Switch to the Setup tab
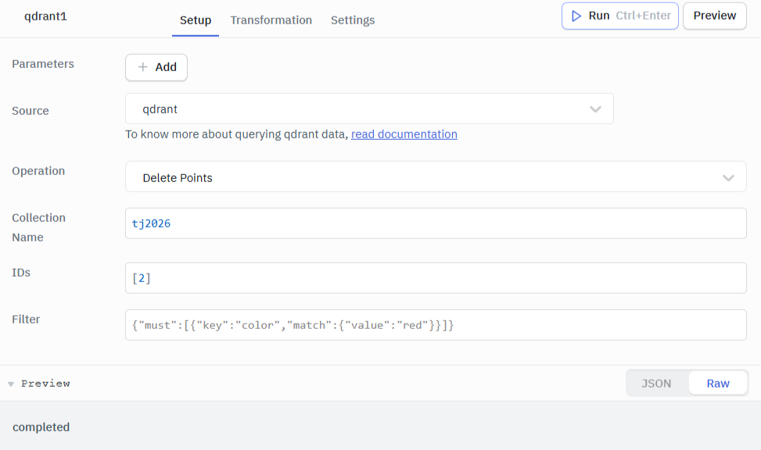Screen dimensions: 761x450 [196, 20]
